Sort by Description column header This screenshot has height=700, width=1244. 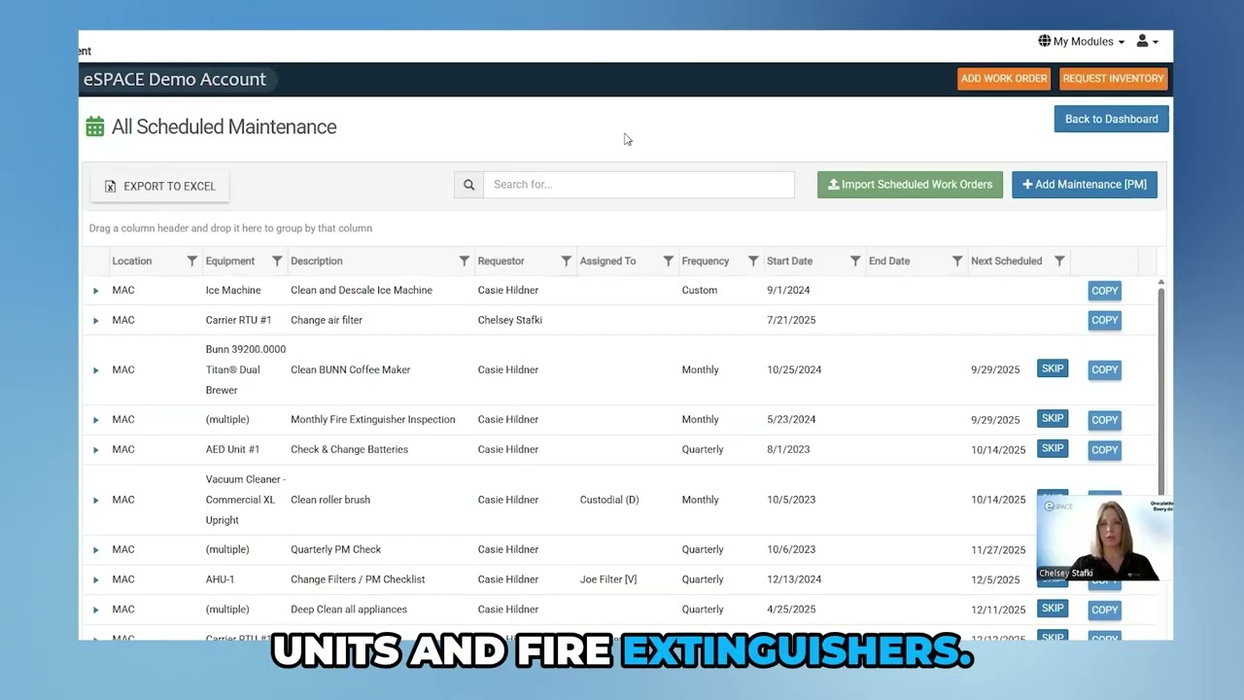pos(316,261)
